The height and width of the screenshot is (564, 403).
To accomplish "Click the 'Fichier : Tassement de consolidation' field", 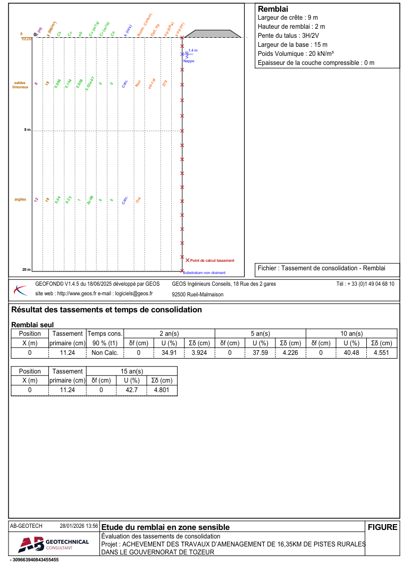I will point(321,268).
